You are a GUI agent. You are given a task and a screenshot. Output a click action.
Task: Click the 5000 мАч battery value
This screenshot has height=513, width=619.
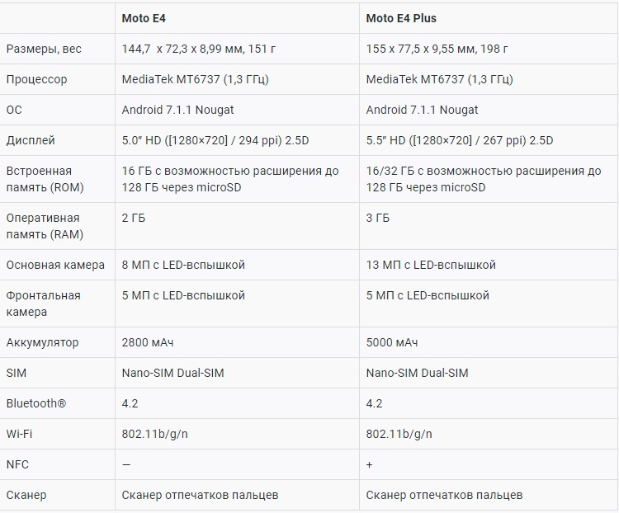[x=392, y=342]
